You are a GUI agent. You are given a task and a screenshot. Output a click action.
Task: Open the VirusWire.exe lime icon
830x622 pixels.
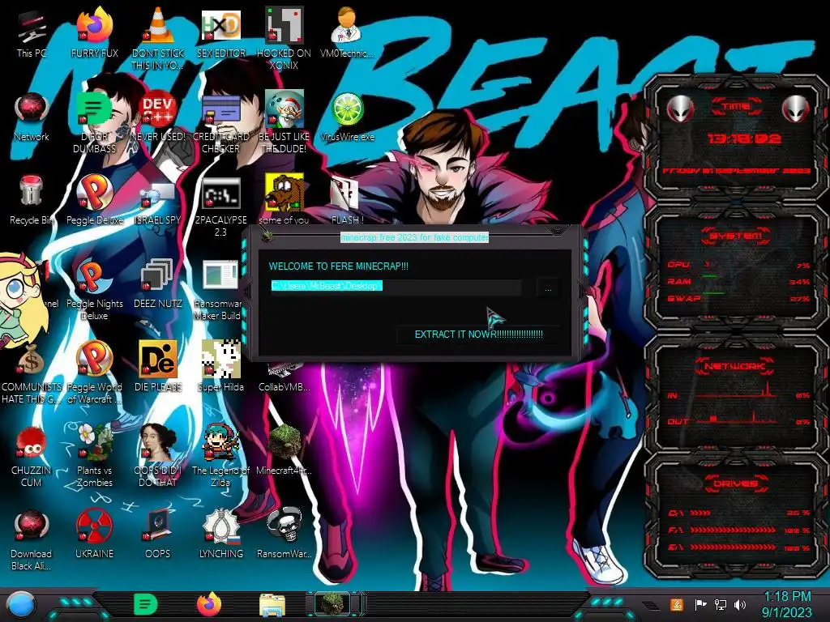click(x=347, y=117)
